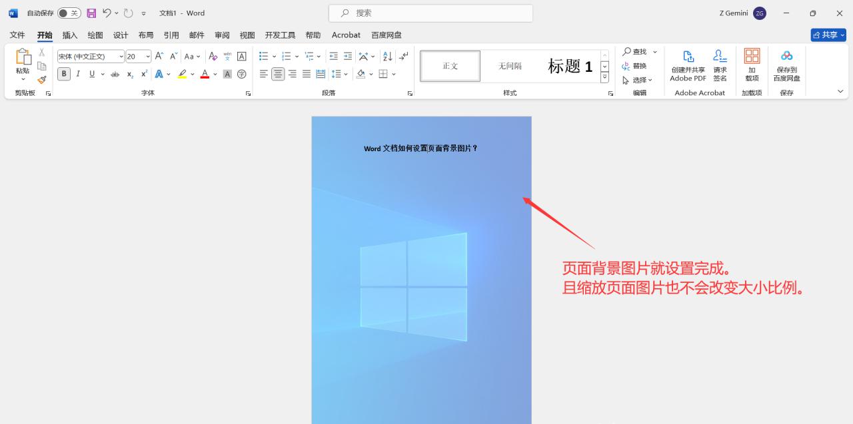Toggle Italic formatting
Screen dimensions: 853x424
tap(78, 74)
